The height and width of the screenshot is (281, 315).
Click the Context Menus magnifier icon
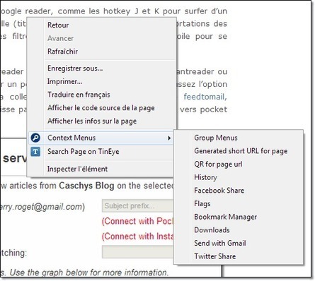coord(35,138)
